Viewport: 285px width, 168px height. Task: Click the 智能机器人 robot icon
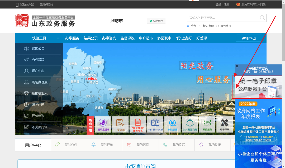click(x=26, y=93)
